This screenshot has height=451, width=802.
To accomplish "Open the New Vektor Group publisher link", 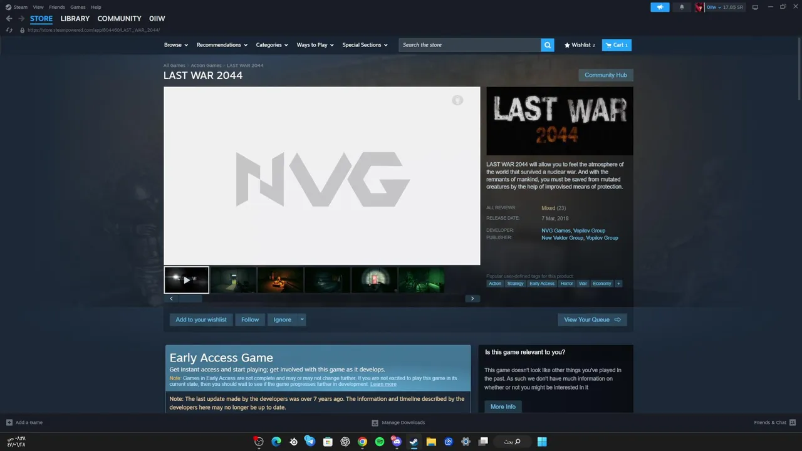I will (562, 238).
